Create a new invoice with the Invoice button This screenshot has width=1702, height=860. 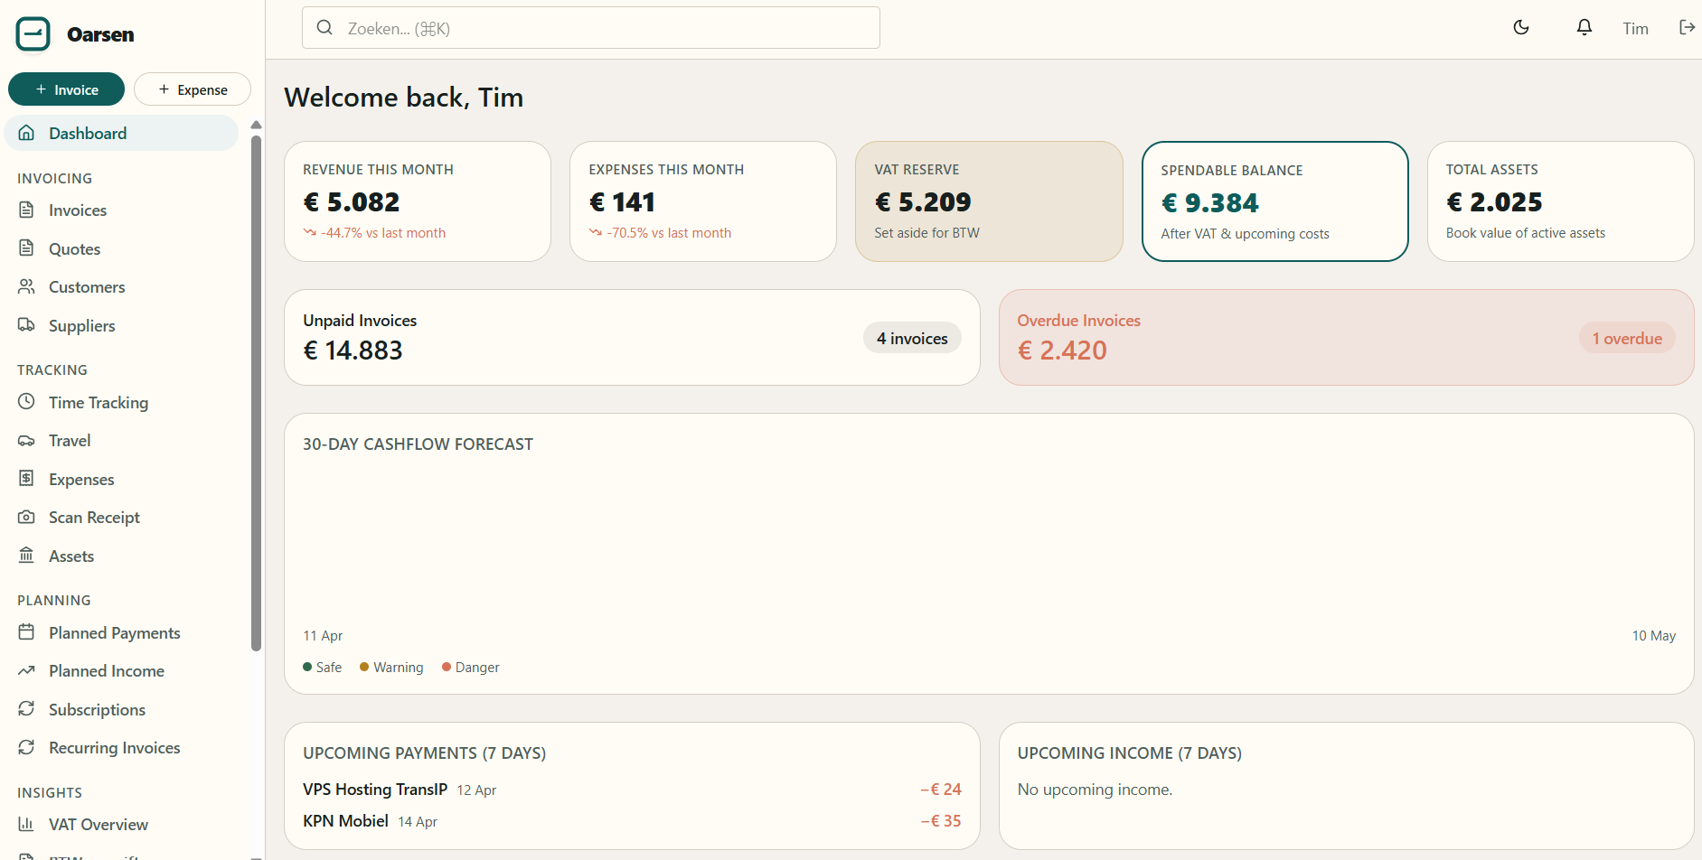click(x=65, y=89)
